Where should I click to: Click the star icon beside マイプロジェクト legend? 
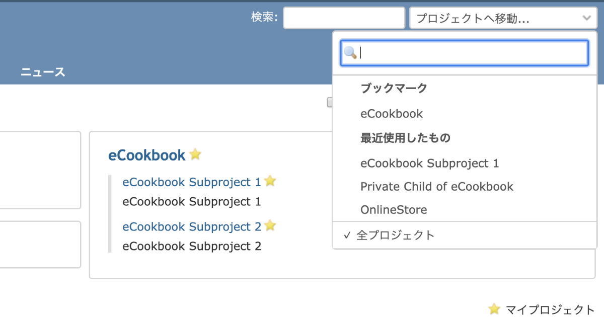point(494,309)
